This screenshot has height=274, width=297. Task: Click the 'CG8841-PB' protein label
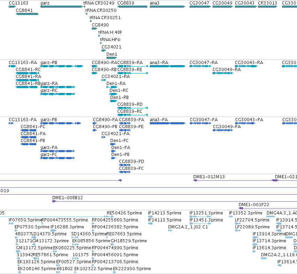click(33, 141)
